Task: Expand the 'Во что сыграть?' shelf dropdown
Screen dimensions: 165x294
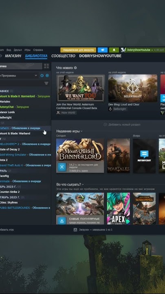Action: click(83, 185)
